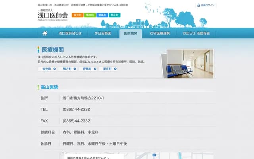This screenshot has height=159, width=254.
Task: Click 休診日 row label
Action: [46, 144]
